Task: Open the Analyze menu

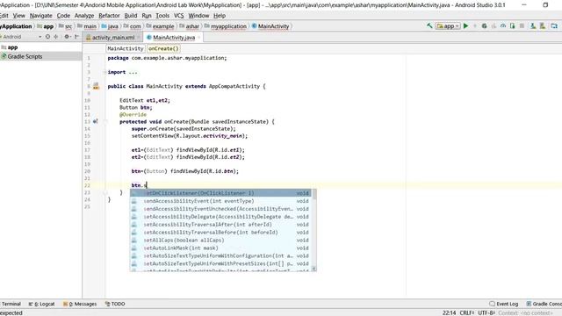Action: 84,16
